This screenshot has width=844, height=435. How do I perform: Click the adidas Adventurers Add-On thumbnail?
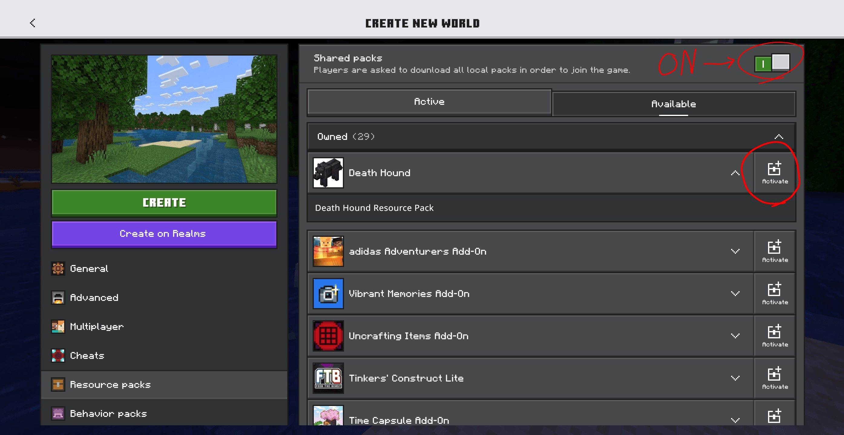tap(328, 251)
